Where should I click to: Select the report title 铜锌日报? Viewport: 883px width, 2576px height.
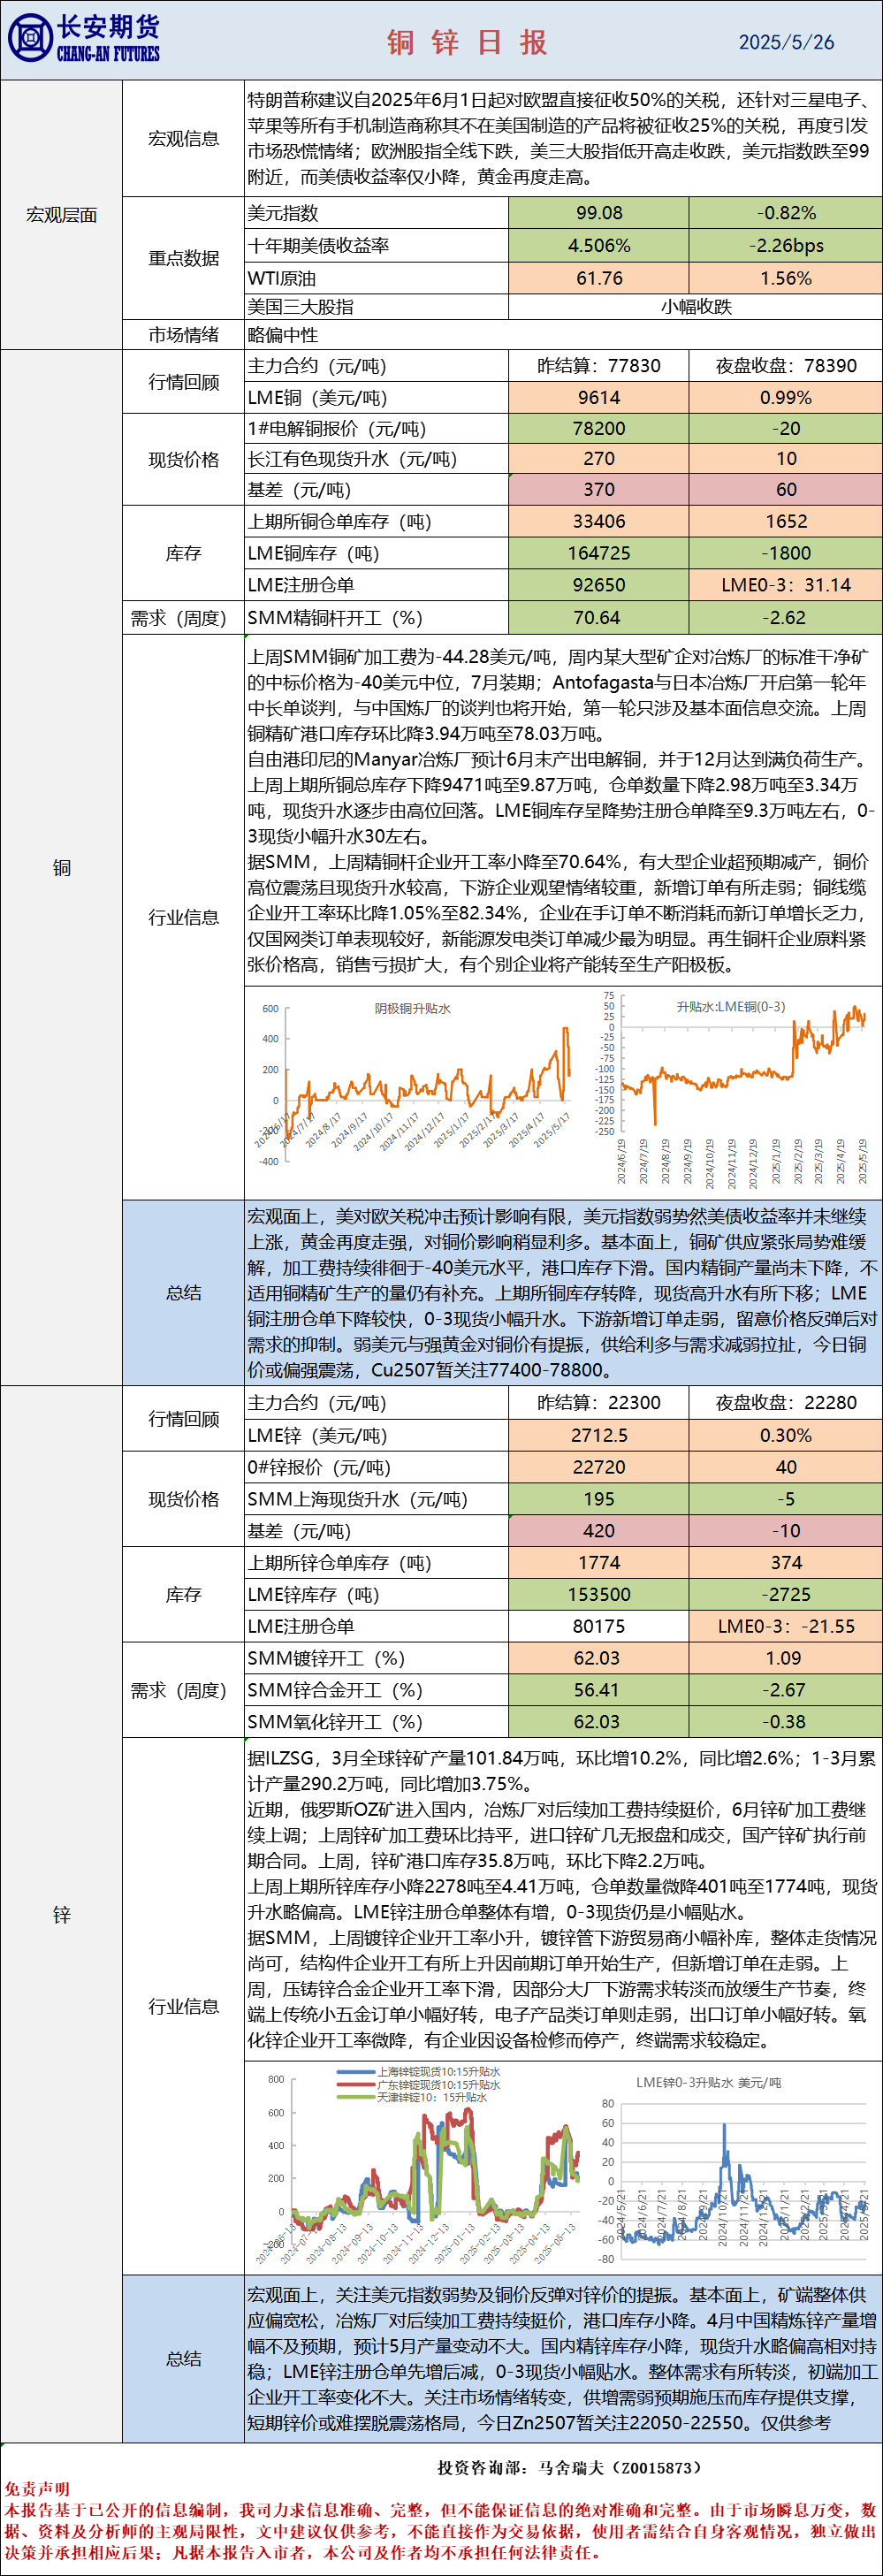click(x=467, y=42)
